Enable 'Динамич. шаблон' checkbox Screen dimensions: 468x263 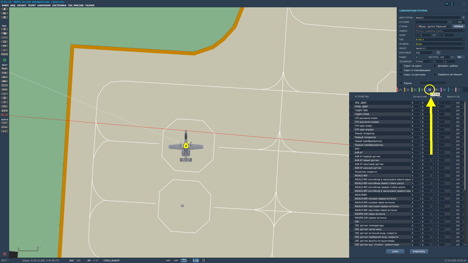(x=435, y=66)
